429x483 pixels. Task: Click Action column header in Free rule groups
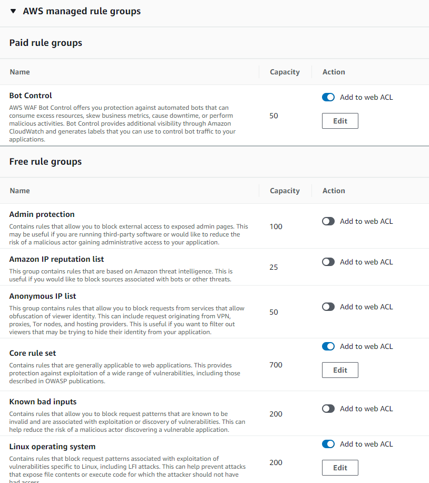[334, 191]
